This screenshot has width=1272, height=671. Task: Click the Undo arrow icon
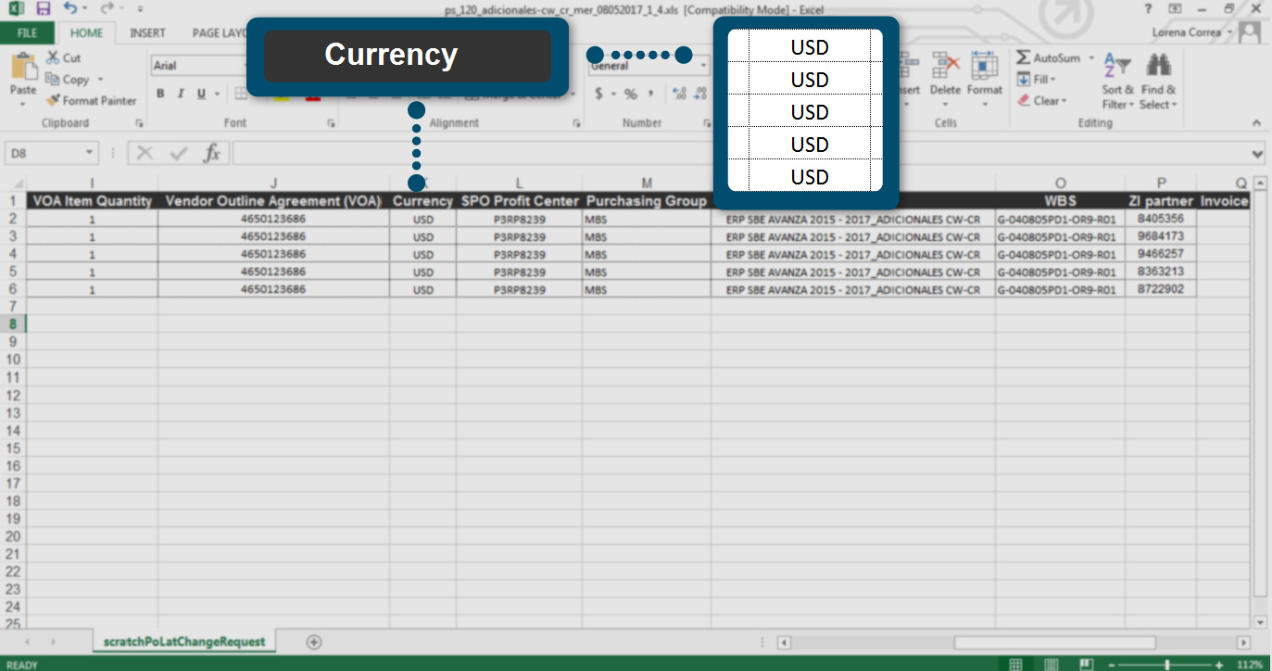[71, 8]
